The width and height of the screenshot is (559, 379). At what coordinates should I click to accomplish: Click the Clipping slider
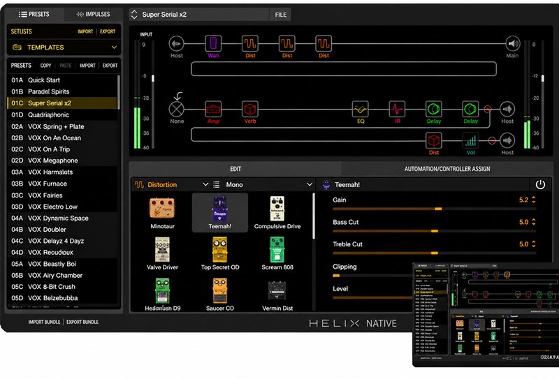click(x=372, y=275)
